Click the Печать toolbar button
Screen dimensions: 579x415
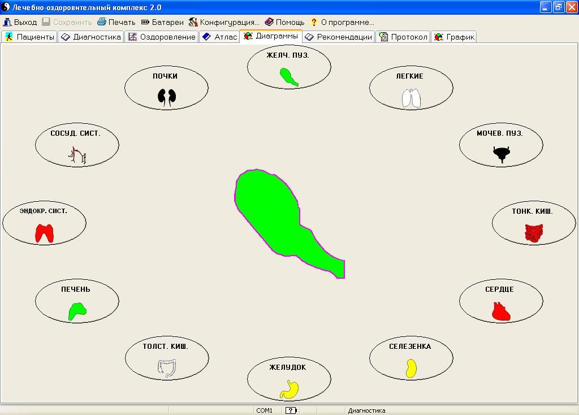116,22
